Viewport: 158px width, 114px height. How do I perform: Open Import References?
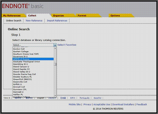(x=57, y=21)
